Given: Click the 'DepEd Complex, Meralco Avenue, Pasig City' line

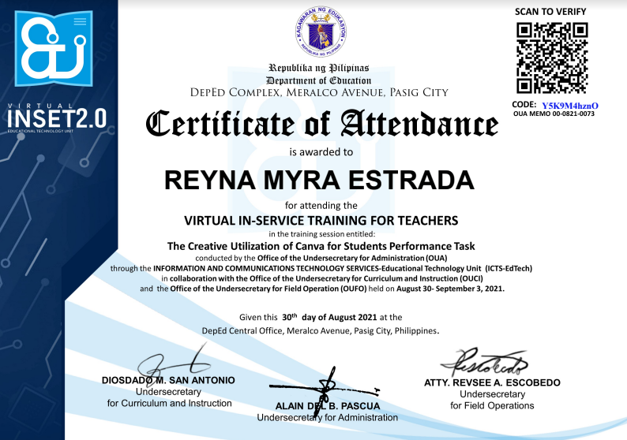Looking at the screenshot, I should [x=319, y=92].
